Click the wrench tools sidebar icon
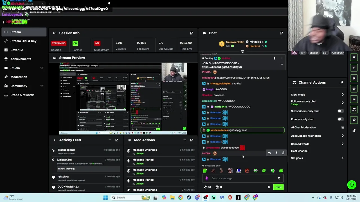This screenshot has height=202, width=360. [x=354, y=120]
